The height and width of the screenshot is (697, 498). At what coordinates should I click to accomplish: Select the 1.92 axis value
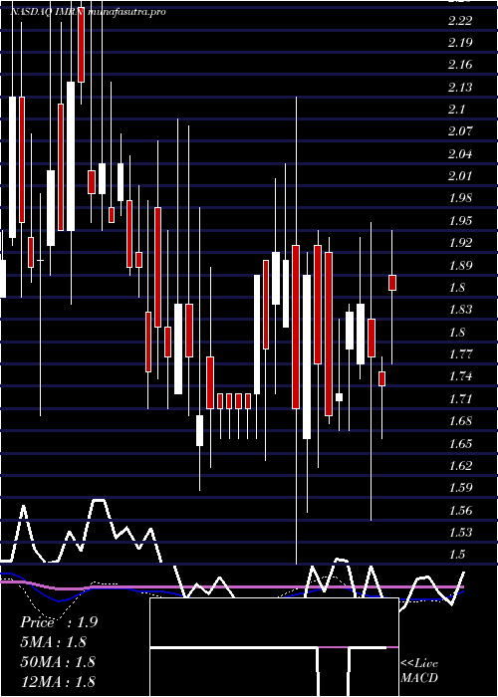point(460,243)
